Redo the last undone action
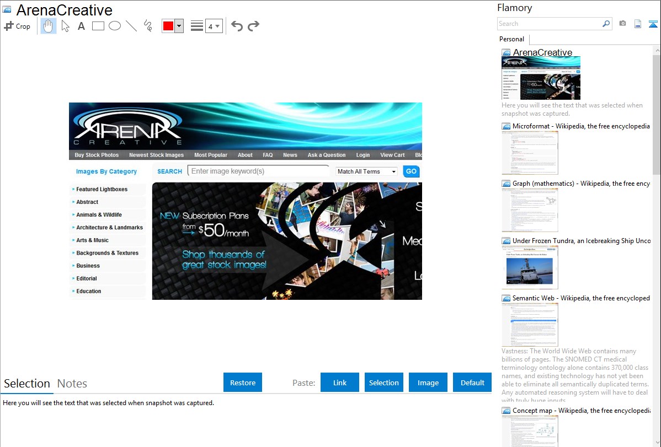 (253, 26)
